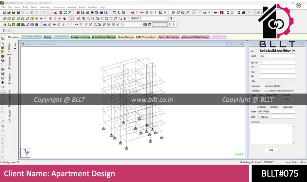Click the first yellow cube view icon
The width and height of the screenshot is (307, 182).
[x=4, y=18]
